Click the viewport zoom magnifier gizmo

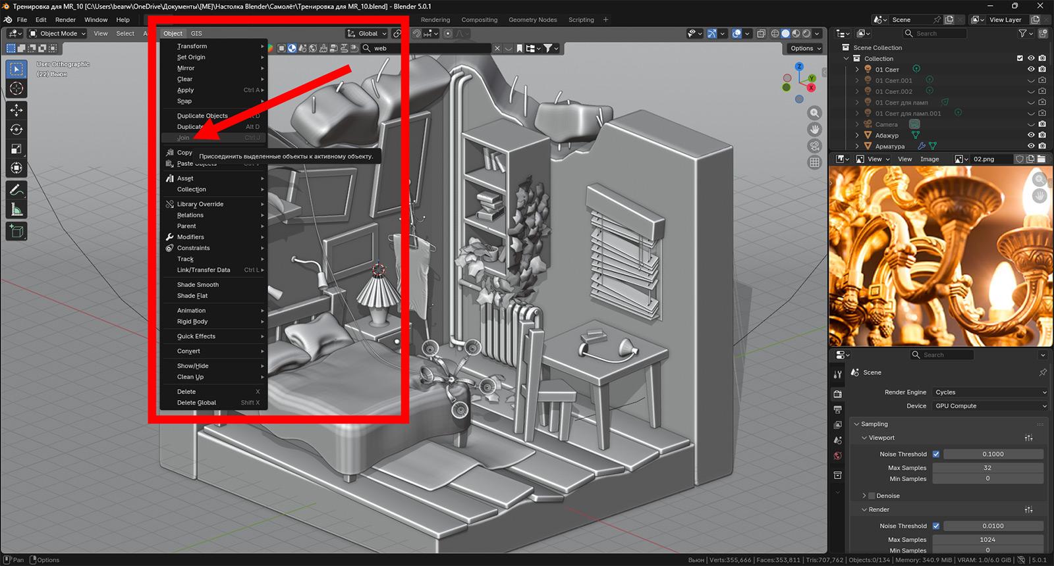815,113
